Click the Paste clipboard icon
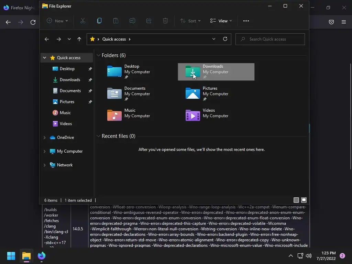This screenshot has width=352, height=264. click(x=116, y=21)
